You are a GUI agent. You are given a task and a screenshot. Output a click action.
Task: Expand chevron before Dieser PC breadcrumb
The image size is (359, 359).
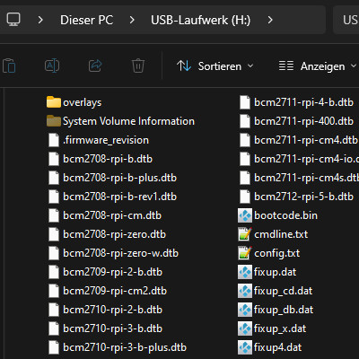click(x=40, y=20)
